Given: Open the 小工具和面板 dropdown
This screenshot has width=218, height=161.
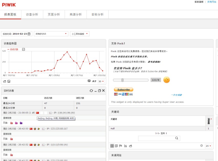Looking at the screenshot, I should coord(80,34).
